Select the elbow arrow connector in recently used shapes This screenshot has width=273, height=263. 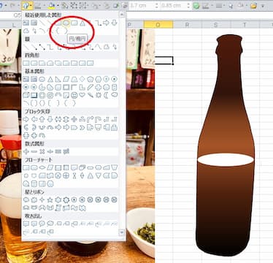tap(99, 23)
